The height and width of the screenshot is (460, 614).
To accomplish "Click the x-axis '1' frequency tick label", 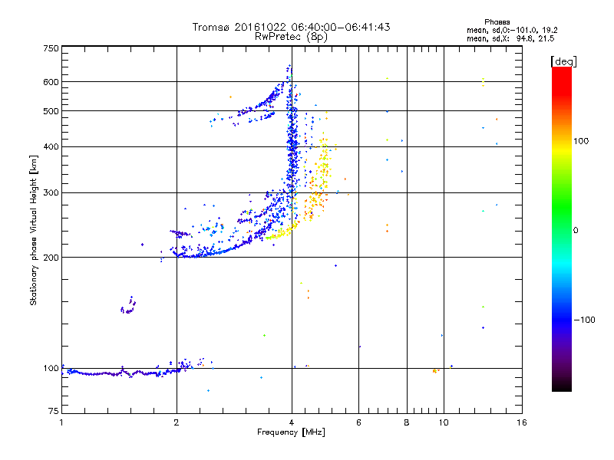I will [61, 422].
